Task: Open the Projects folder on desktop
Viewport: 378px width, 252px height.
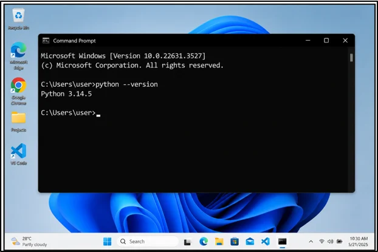Action: click(x=19, y=122)
